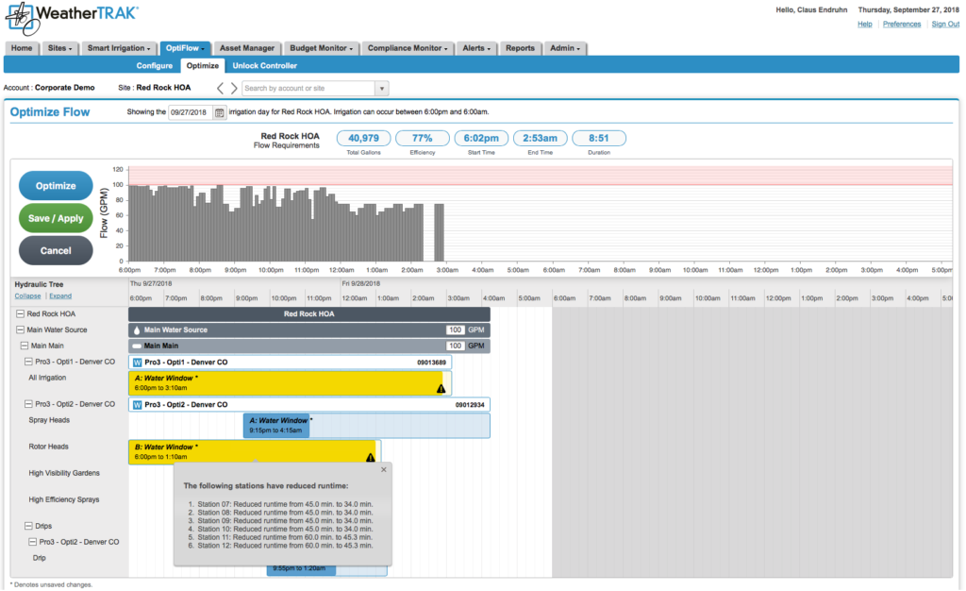Click the Cancel button
The image size is (966, 591).
[56, 251]
